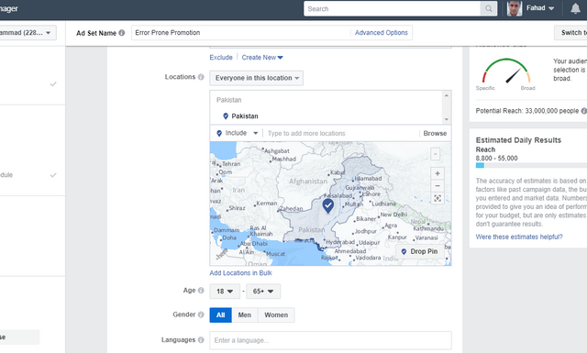Click the search magnifier icon

point(489,8)
